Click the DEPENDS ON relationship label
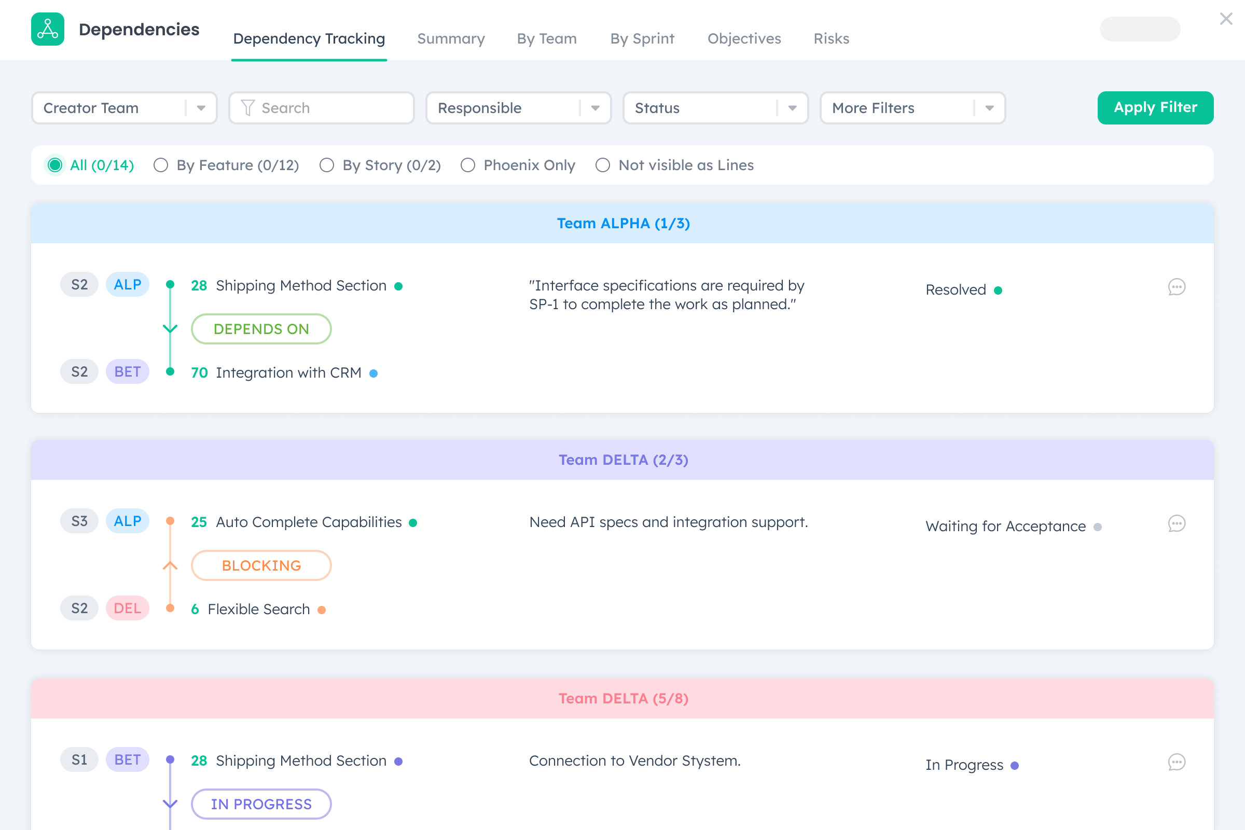The height and width of the screenshot is (830, 1245). [x=261, y=329]
